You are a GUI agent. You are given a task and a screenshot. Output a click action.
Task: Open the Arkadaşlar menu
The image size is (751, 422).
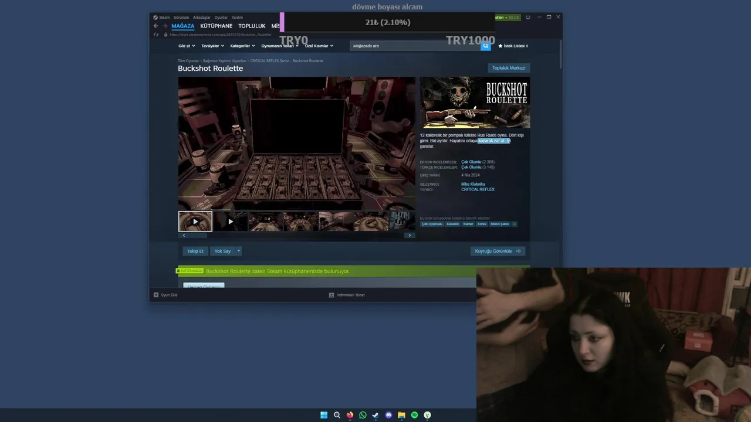click(x=202, y=18)
